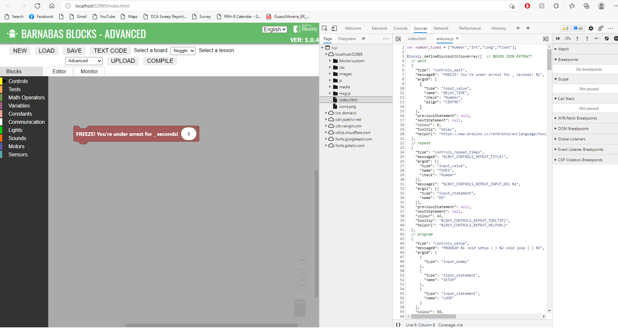Open the browser profile avatar

[x=601, y=6]
